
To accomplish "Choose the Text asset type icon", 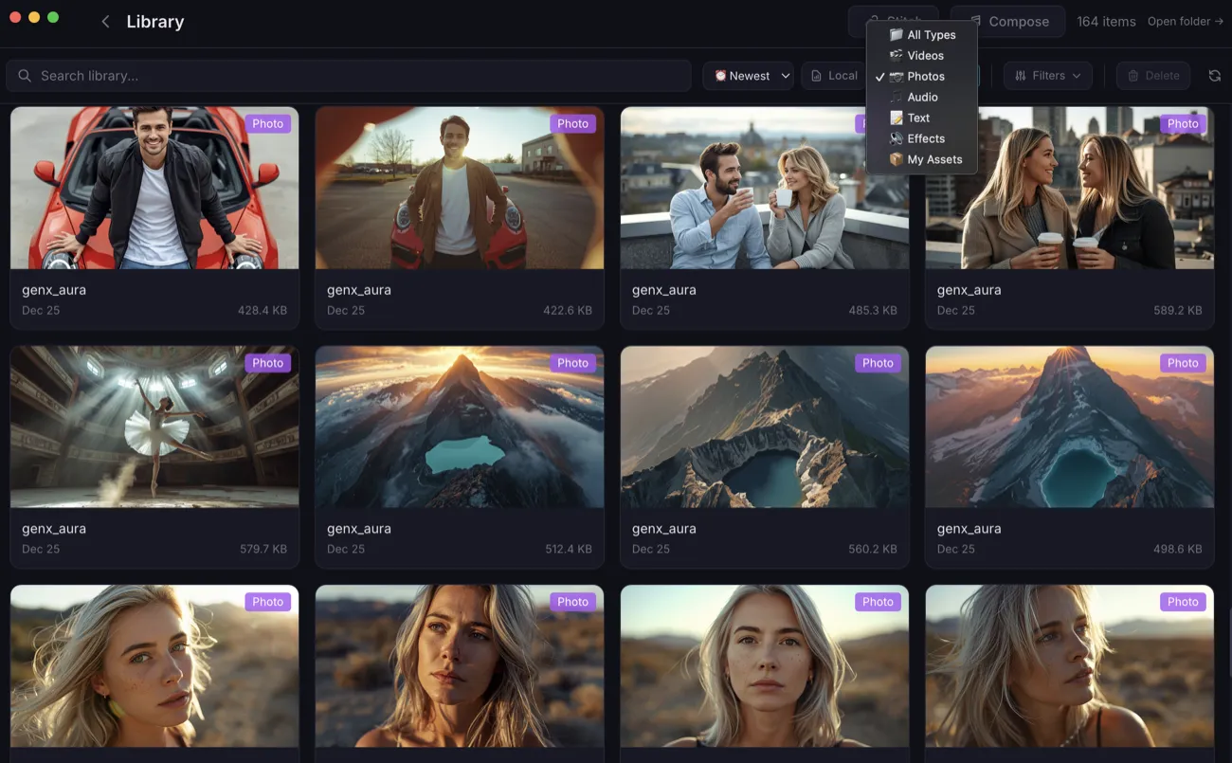I will point(897,118).
